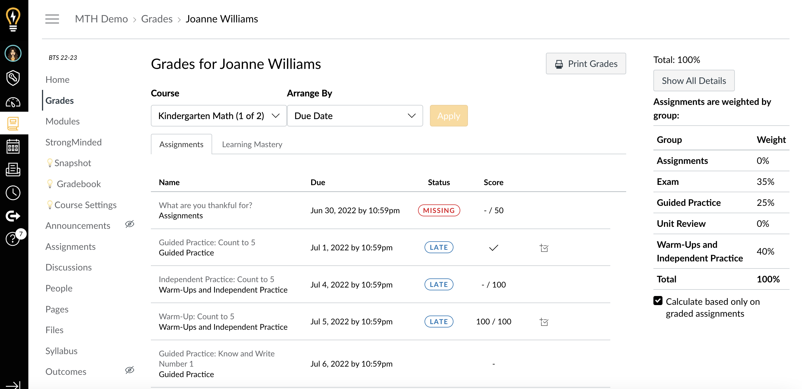Open the Courses book icon

(x=13, y=123)
